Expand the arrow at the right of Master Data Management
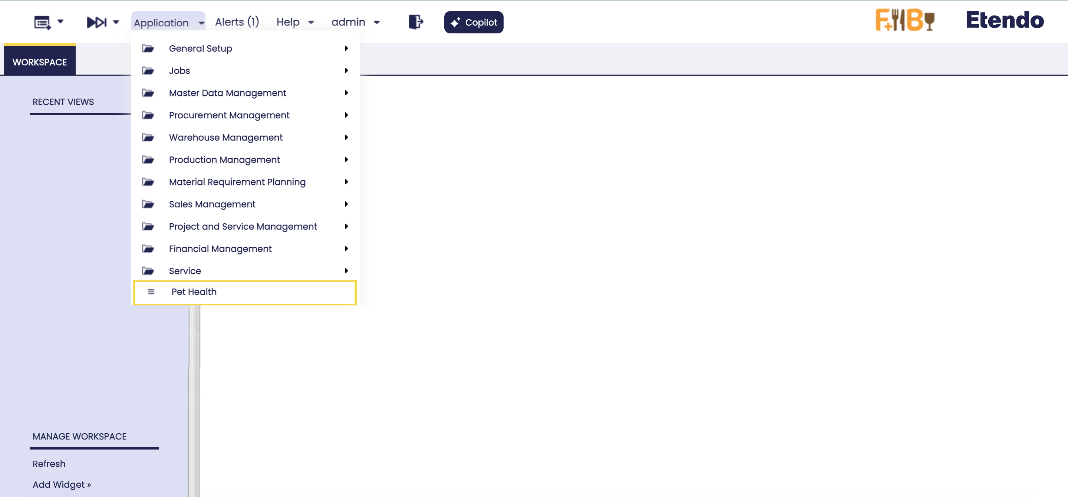The width and height of the screenshot is (1068, 497). [347, 93]
